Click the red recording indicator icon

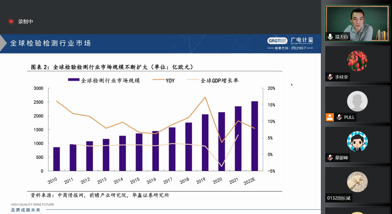click(11, 22)
